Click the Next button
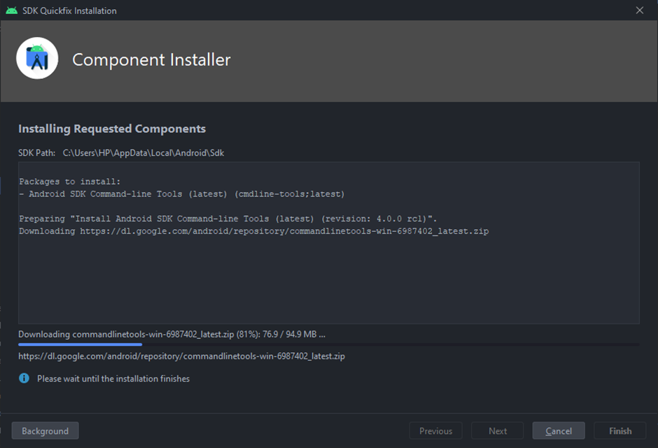 pyautogui.click(x=497, y=431)
